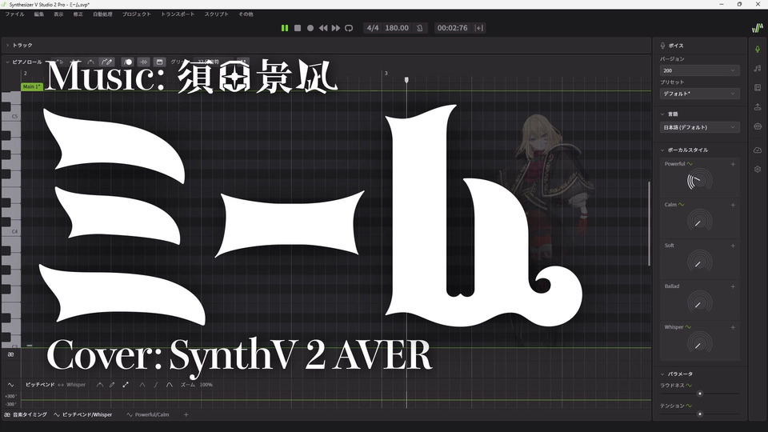This screenshot has height=432, width=768.
Task: Open the music note panel in side bar
Action: tap(758, 69)
